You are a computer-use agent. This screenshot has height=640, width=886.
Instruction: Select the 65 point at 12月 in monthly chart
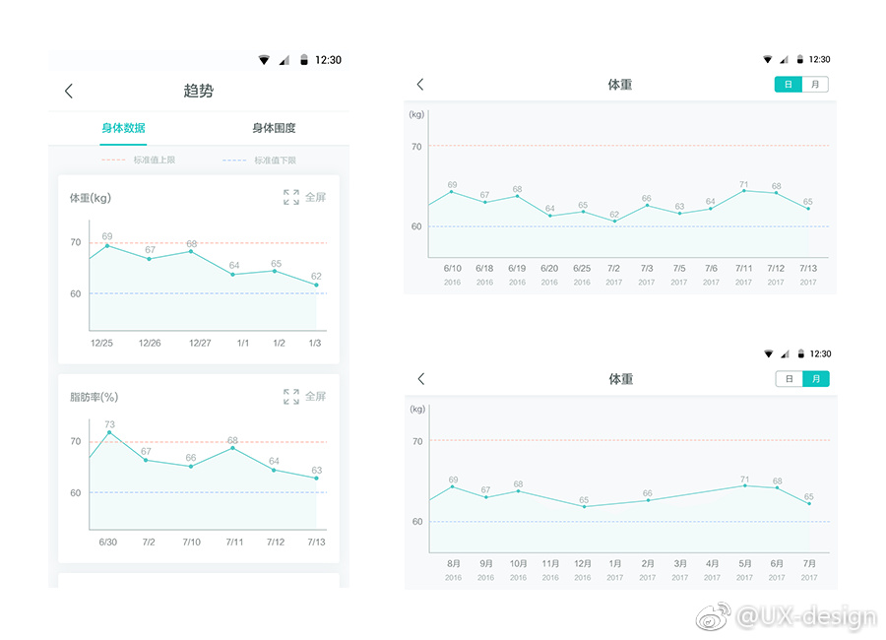[584, 506]
